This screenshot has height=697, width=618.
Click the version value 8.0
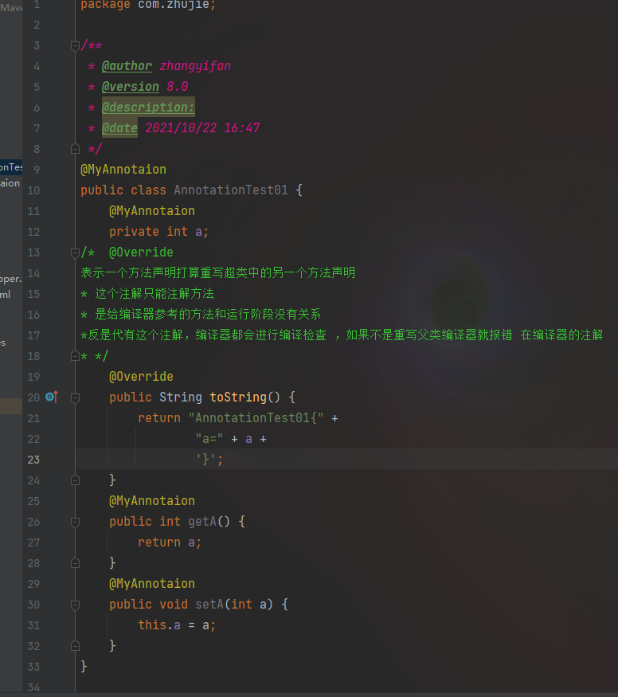[178, 87]
